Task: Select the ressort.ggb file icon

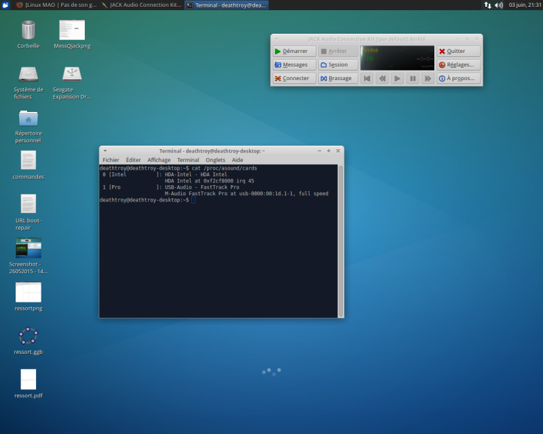Action: (x=29, y=336)
